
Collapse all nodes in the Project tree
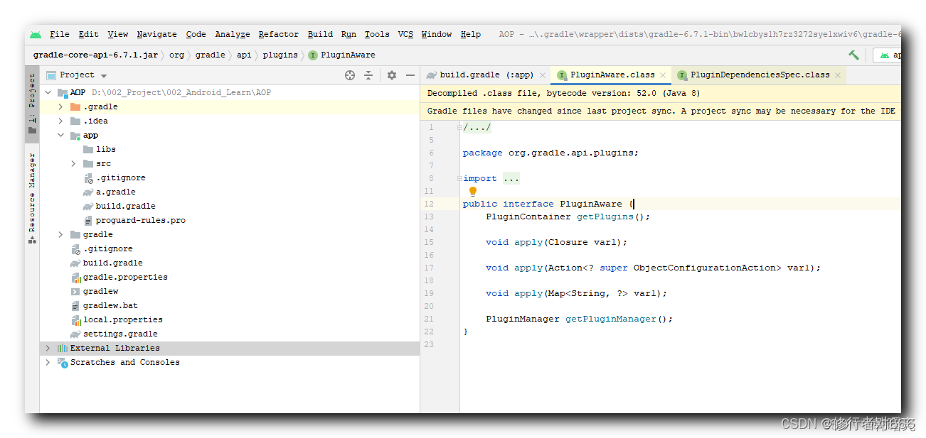[367, 75]
